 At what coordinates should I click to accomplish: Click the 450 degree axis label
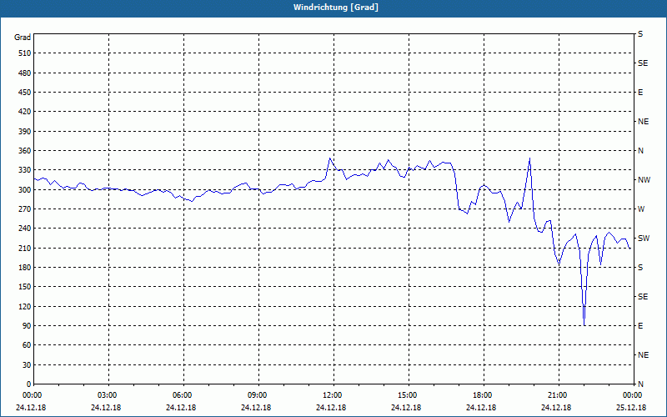[x=25, y=93]
